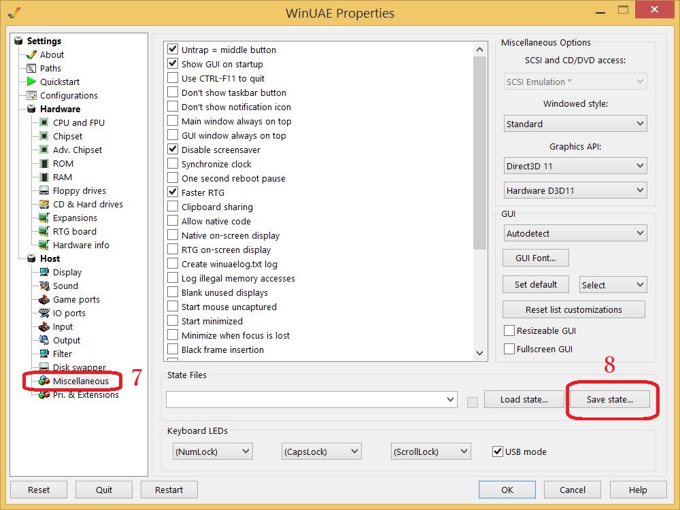The image size is (680, 510).
Task: Click the Configurations icon
Action: (x=31, y=95)
